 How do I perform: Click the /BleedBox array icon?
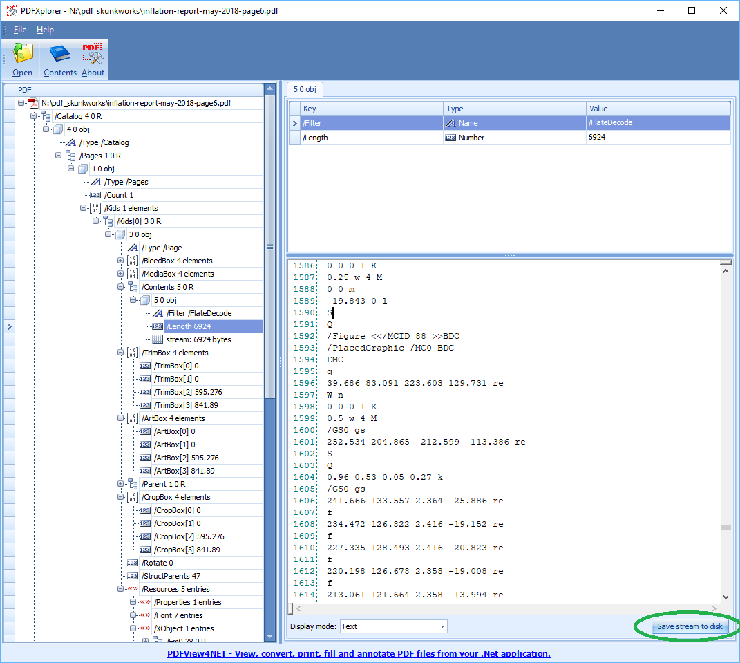point(133,261)
